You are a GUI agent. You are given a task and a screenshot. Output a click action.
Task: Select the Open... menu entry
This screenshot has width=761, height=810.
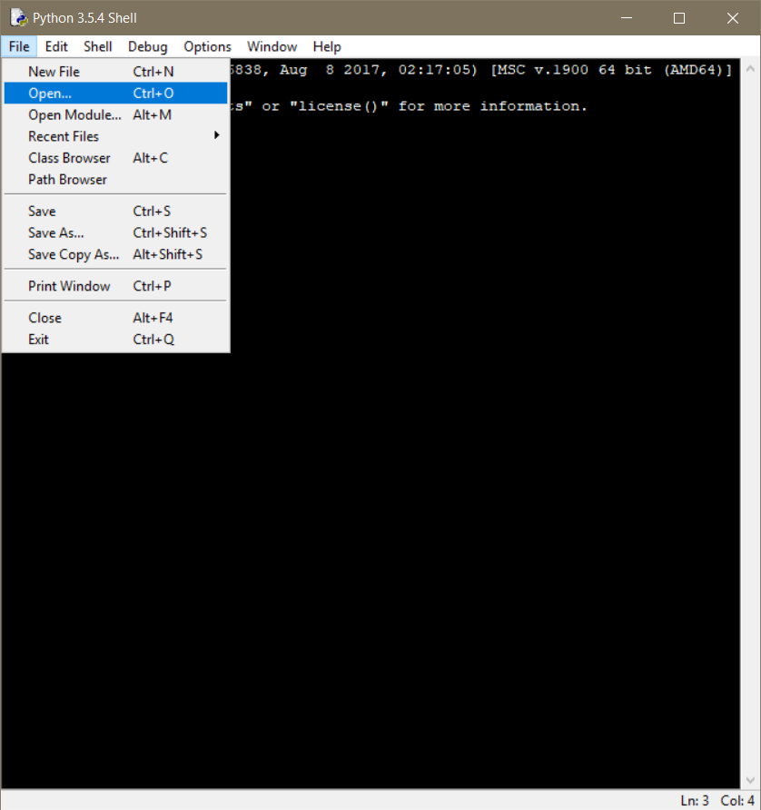(115, 93)
